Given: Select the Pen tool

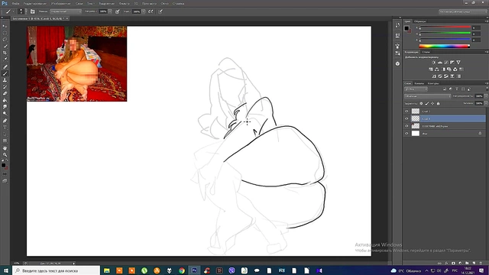Looking at the screenshot, I should [x=5, y=121].
